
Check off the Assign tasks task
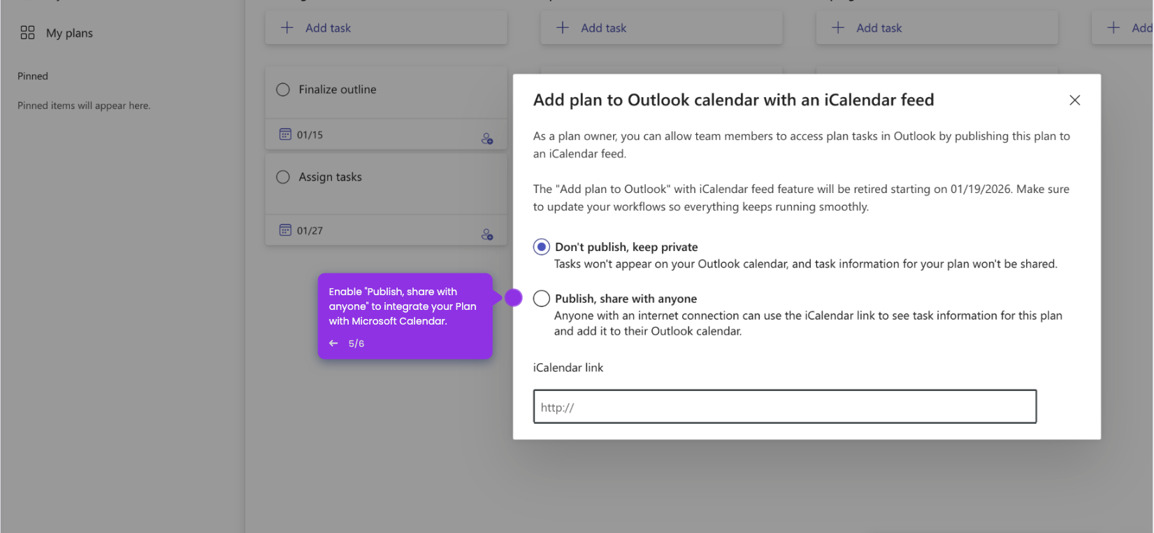click(282, 177)
